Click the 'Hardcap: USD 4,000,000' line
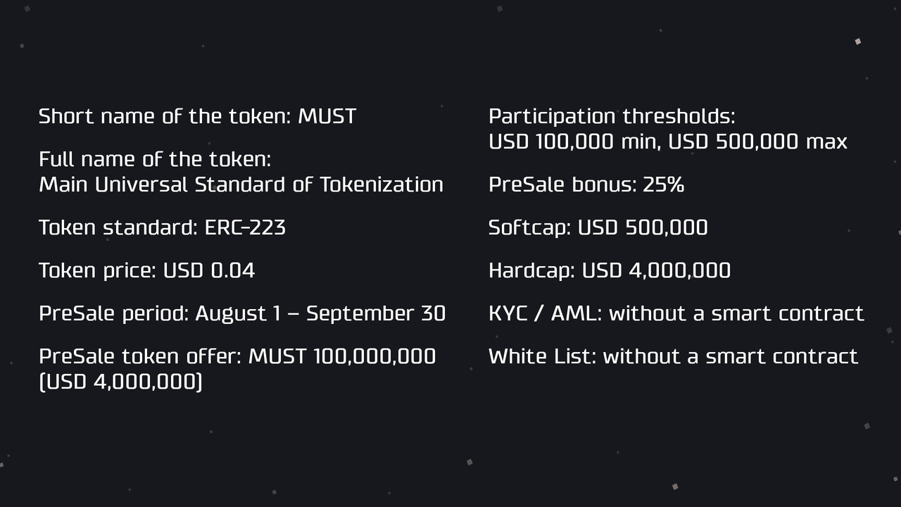The width and height of the screenshot is (901, 507). [x=610, y=270]
